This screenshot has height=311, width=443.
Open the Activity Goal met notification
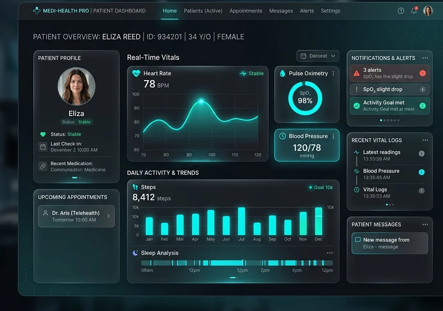pyautogui.click(x=390, y=105)
